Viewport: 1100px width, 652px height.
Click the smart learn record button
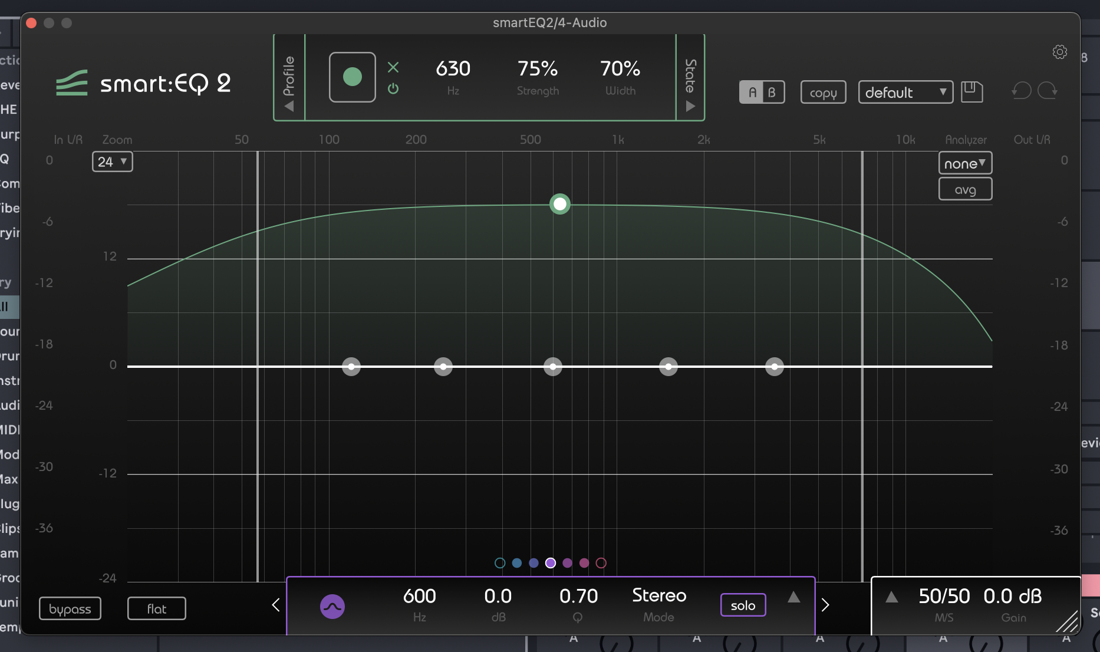tap(352, 77)
